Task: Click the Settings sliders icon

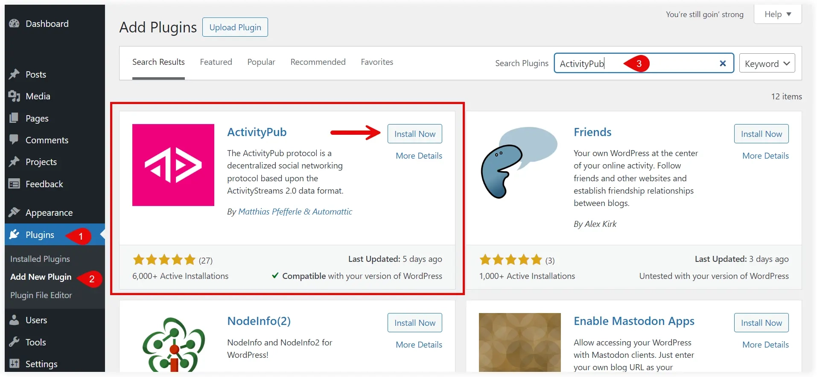Action: pyautogui.click(x=14, y=364)
